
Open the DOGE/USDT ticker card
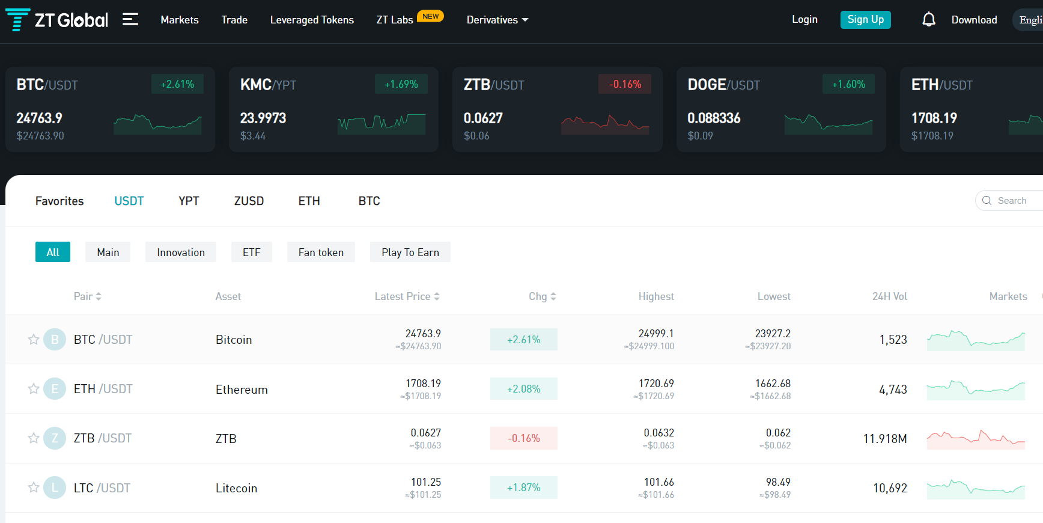coord(781,109)
